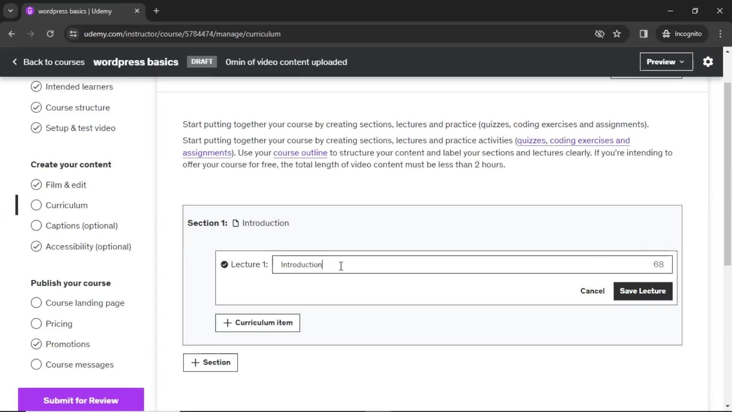Click the Course landing page empty circle
Screen dimensions: 732x412
(x=36, y=303)
